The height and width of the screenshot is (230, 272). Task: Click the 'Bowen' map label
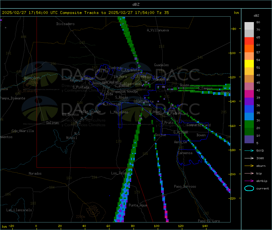(x=201, y=135)
